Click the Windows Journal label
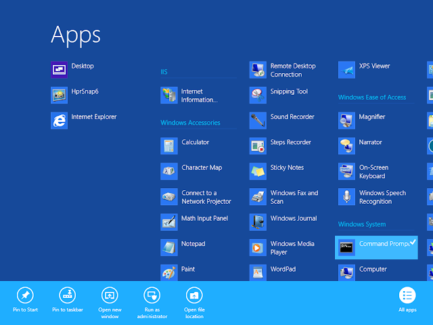The width and height of the screenshot is (433, 325). [294, 218]
